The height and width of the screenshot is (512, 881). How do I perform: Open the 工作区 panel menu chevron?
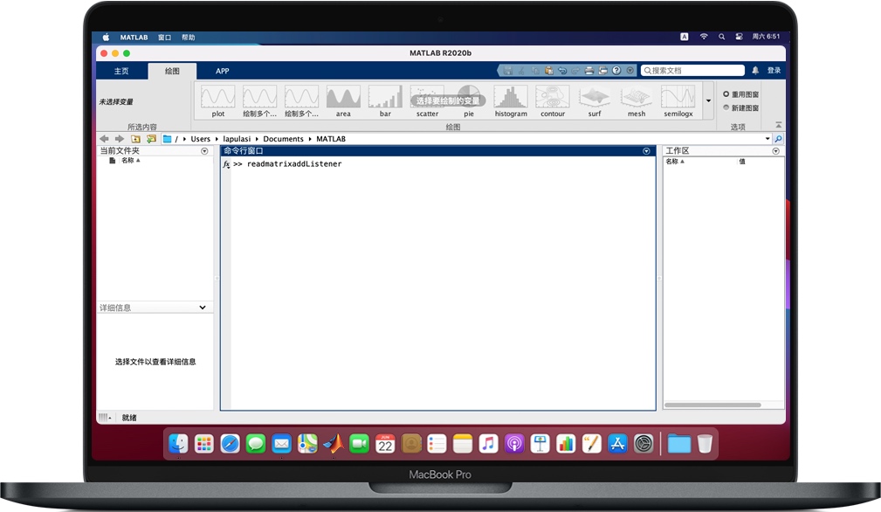775,150
